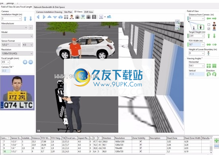Open Camera Installation Drawing tab
The image size is (219, 155).
click(x=49, y=12)
